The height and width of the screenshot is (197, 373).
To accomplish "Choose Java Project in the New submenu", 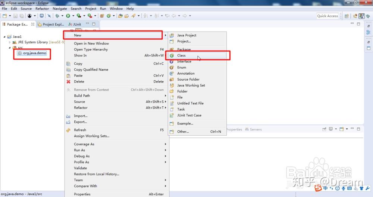I will click(197, 35).
